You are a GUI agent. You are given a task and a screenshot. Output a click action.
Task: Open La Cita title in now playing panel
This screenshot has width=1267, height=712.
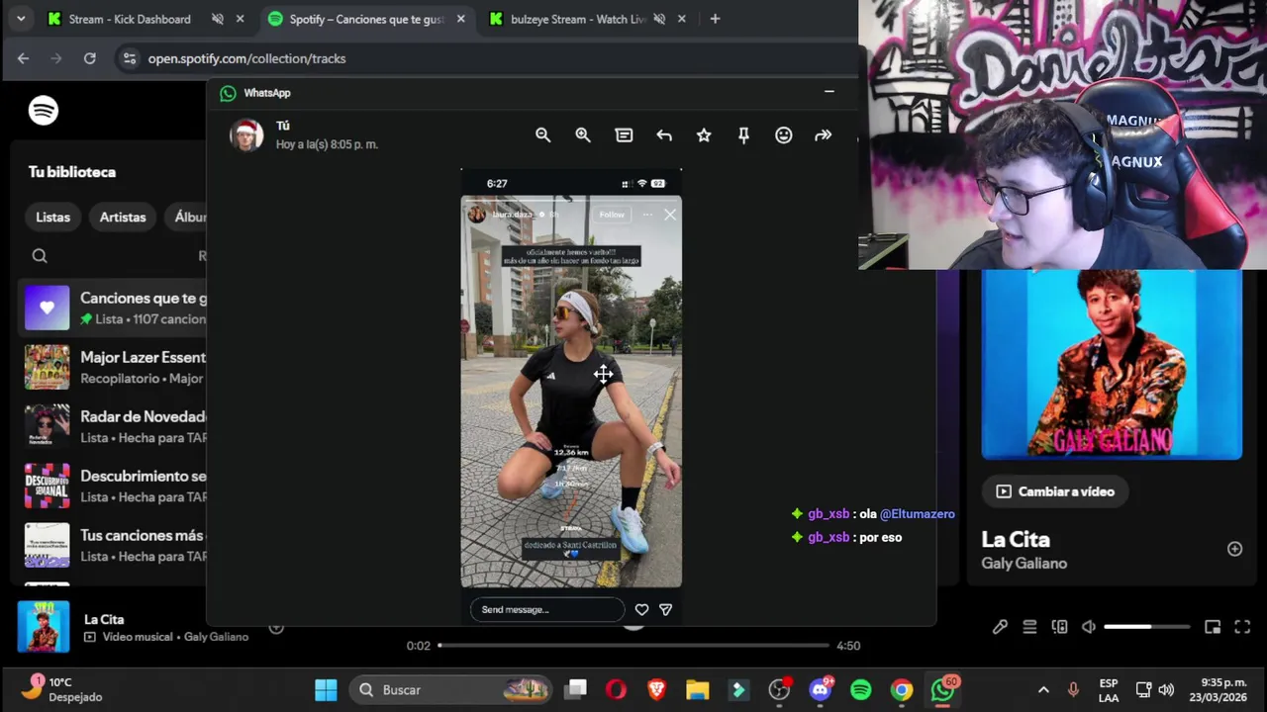point(1016,539)
